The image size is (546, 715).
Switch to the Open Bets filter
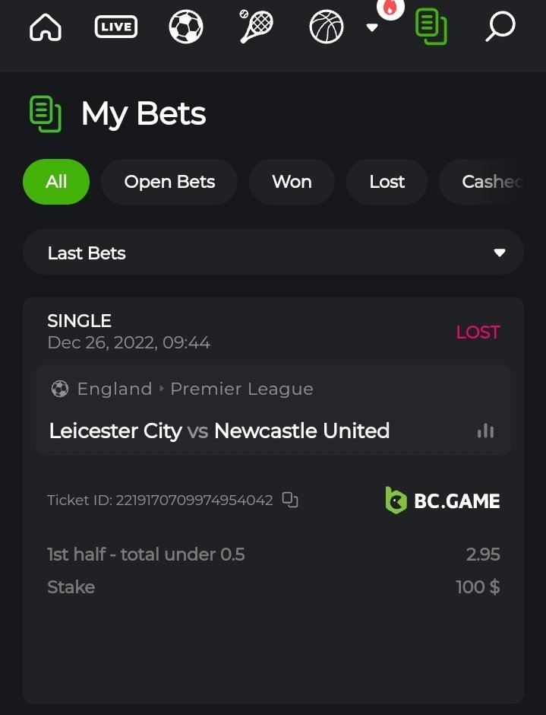point(169,182)
